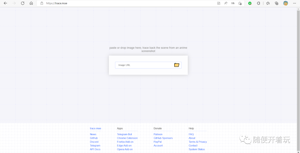The width and height of the screenshot is (300, 153).
Task: Open the collections icon
Action: [x=276, y=3]
